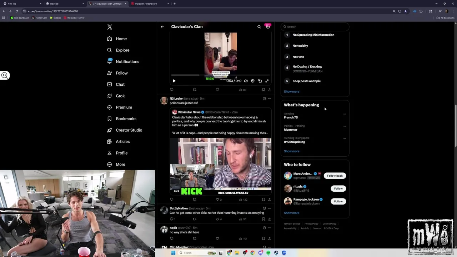This screenshot has height=257, width=457.
Task: Open N3 Leeky post options menu
Action: (x=270, y=99)
